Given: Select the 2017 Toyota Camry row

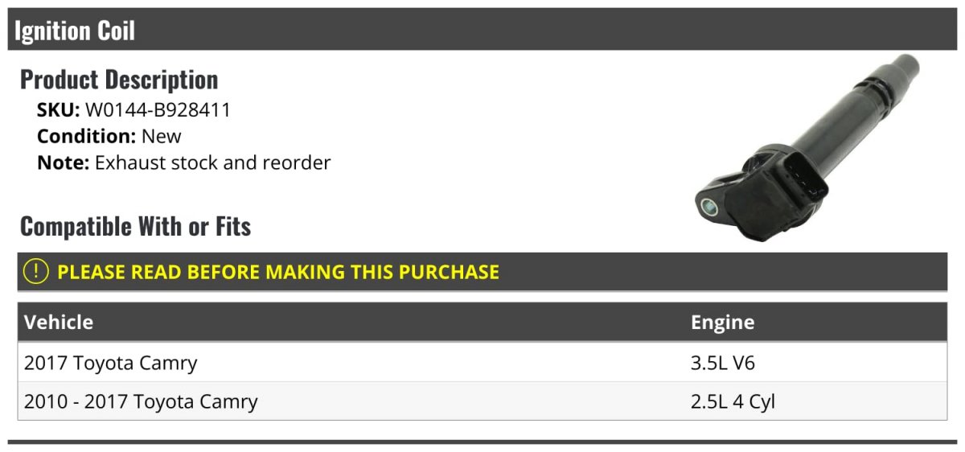Looking at the screenshot, I should tap(482, 363).
